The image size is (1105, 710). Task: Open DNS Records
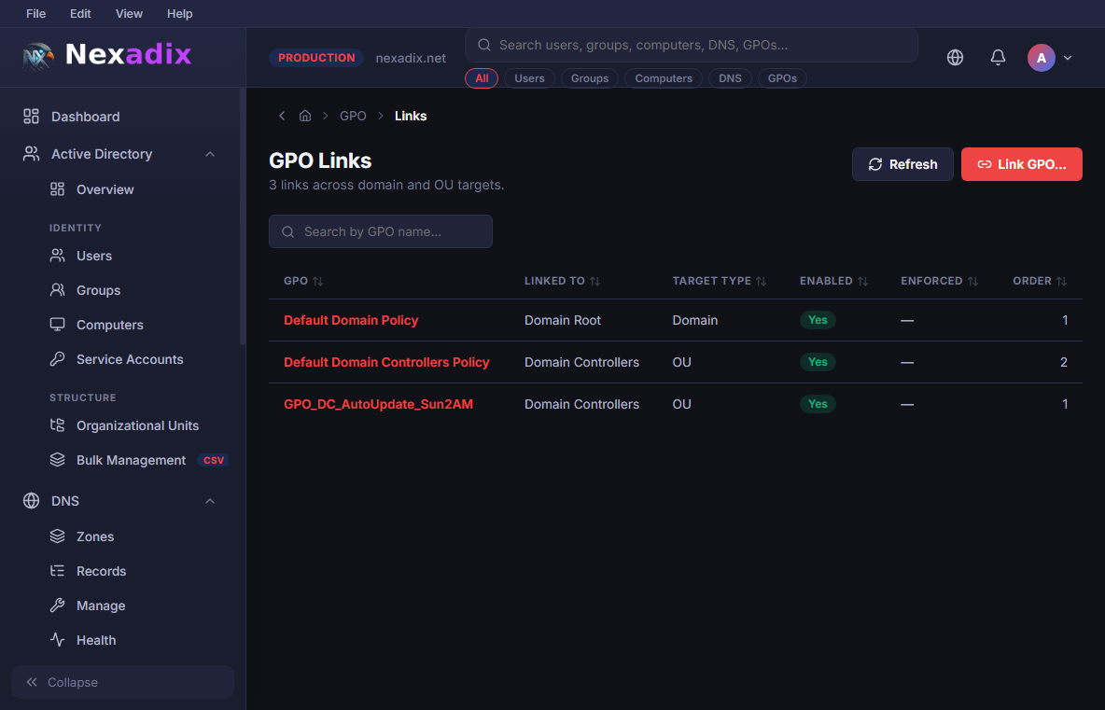(101, 571)
